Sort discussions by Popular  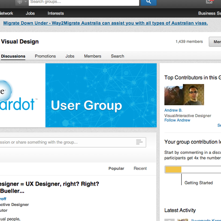tap(116, 168)
